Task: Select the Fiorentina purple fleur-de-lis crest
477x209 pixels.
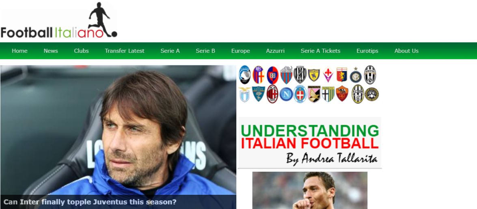Action: [328, 75]
